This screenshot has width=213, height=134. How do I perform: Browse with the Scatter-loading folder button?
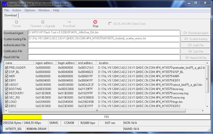[196, 39]
